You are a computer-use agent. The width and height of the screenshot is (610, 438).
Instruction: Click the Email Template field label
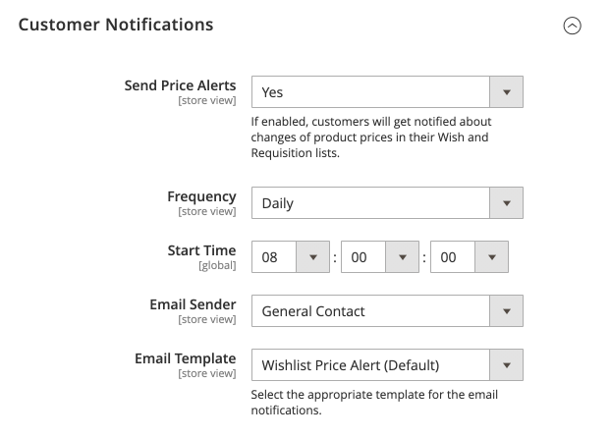tap(185, 358)
